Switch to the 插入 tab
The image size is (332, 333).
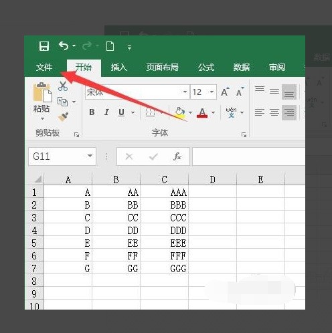[x=119, y=67]
